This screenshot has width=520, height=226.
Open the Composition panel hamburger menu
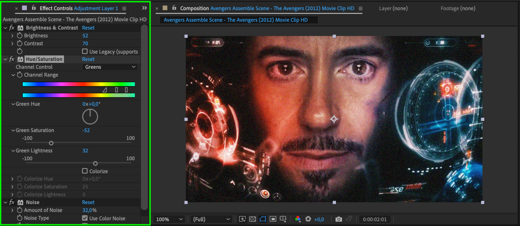click(x=361, y=9)
